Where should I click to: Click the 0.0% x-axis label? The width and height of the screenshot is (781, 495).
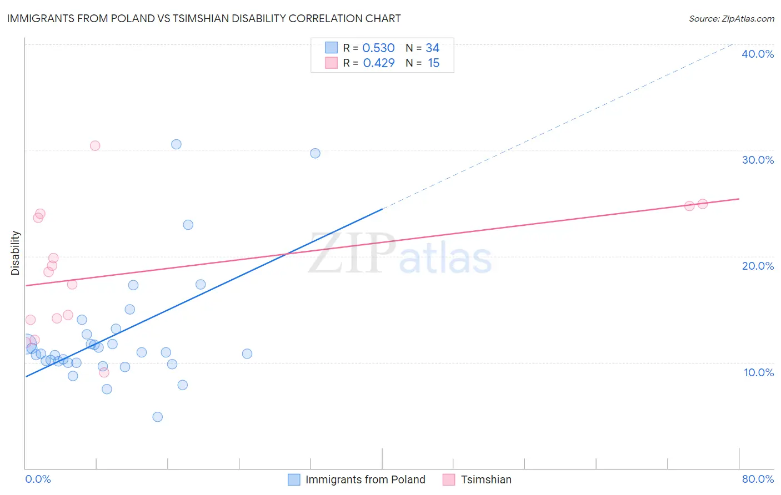[38, 479]
